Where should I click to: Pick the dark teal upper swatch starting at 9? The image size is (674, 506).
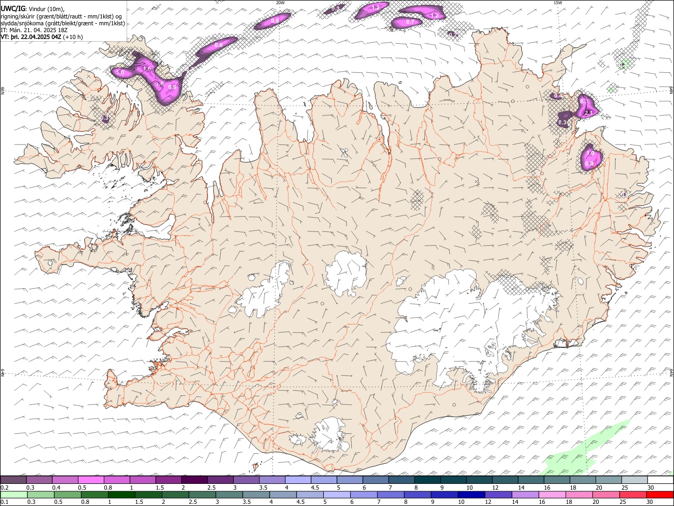pos(453,480)
